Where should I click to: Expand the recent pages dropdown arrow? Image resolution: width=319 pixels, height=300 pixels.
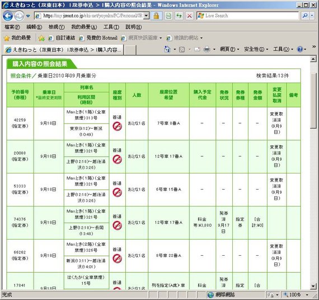click(28, 16)
